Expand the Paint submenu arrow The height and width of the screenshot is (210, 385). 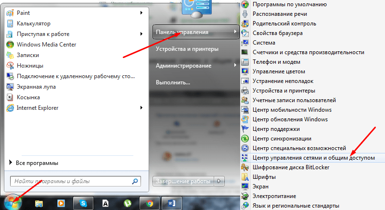(x=141, y=13)
